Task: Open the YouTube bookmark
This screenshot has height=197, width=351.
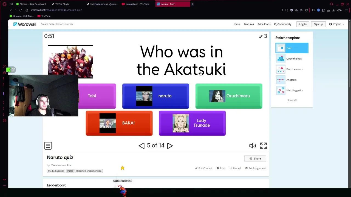Action: click(x=44, y=16)
